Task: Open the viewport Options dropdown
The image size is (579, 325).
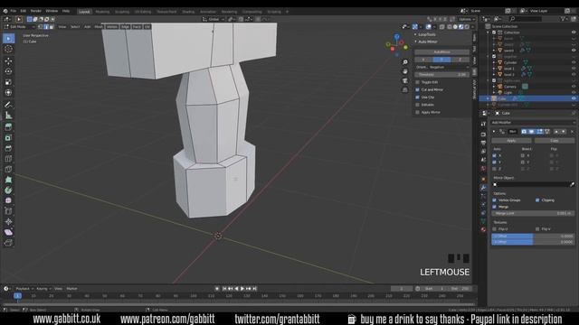Action: click(467, 19)
